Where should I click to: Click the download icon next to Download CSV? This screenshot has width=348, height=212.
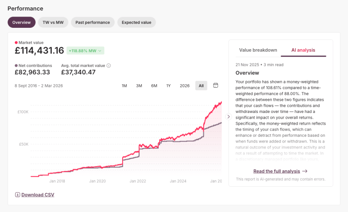[17, 195]
